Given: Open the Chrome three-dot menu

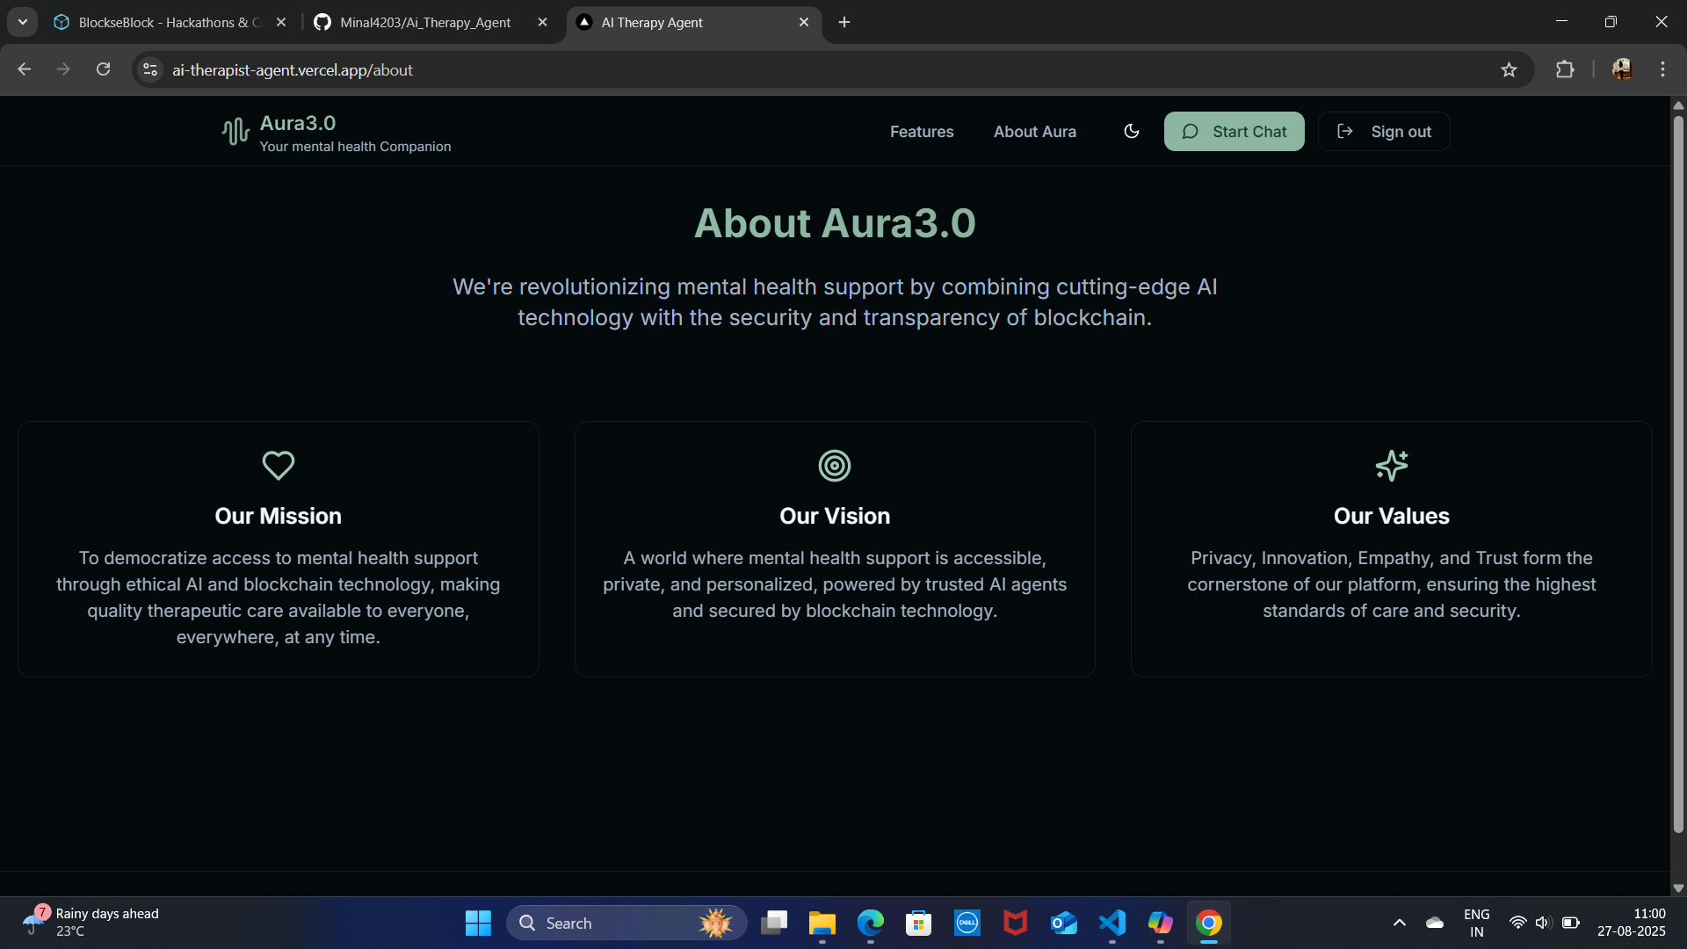Looking at the screenshot, I should click(x=1662, y=69).
